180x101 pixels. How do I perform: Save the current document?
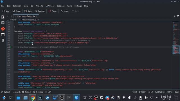tap(28, 11)
